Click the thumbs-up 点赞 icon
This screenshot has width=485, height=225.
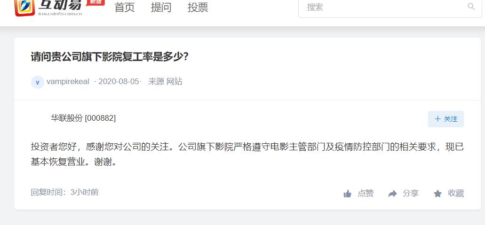(x=347, y=194)
